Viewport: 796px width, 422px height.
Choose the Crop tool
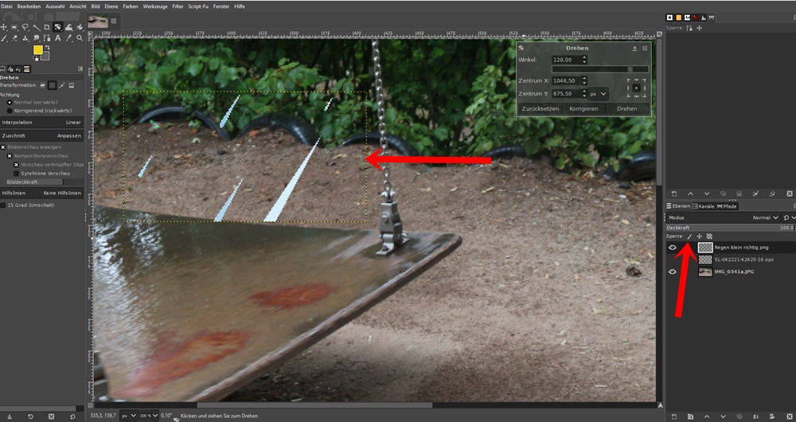pos(47,27)
